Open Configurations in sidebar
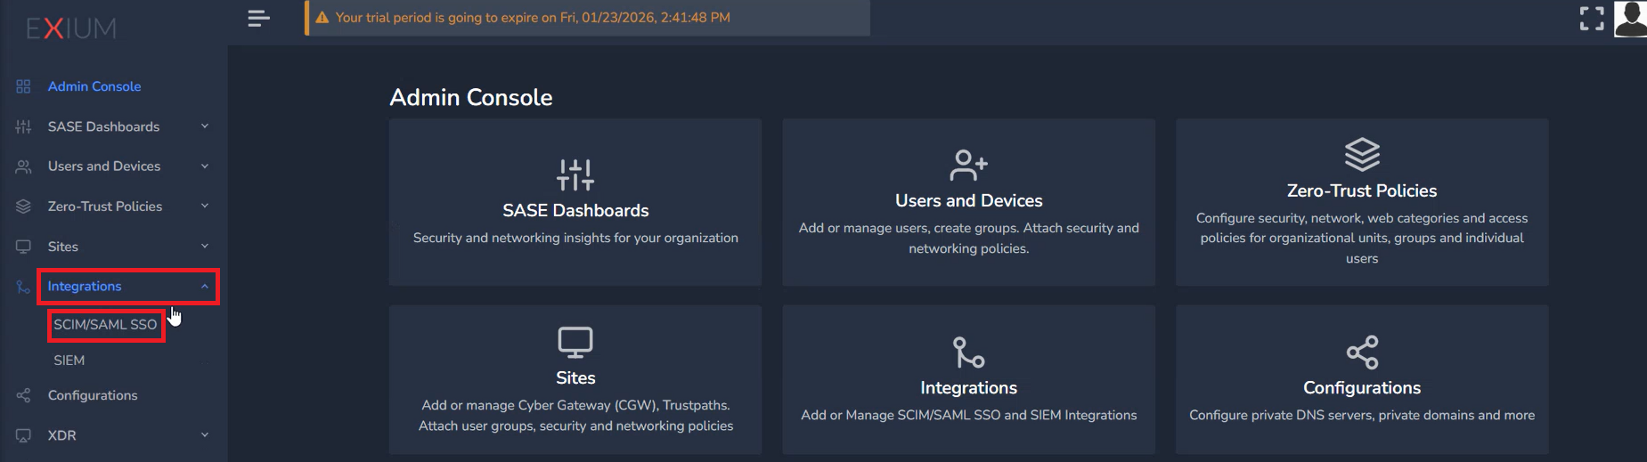This screenshot has height=462, width=1647. 93,395
